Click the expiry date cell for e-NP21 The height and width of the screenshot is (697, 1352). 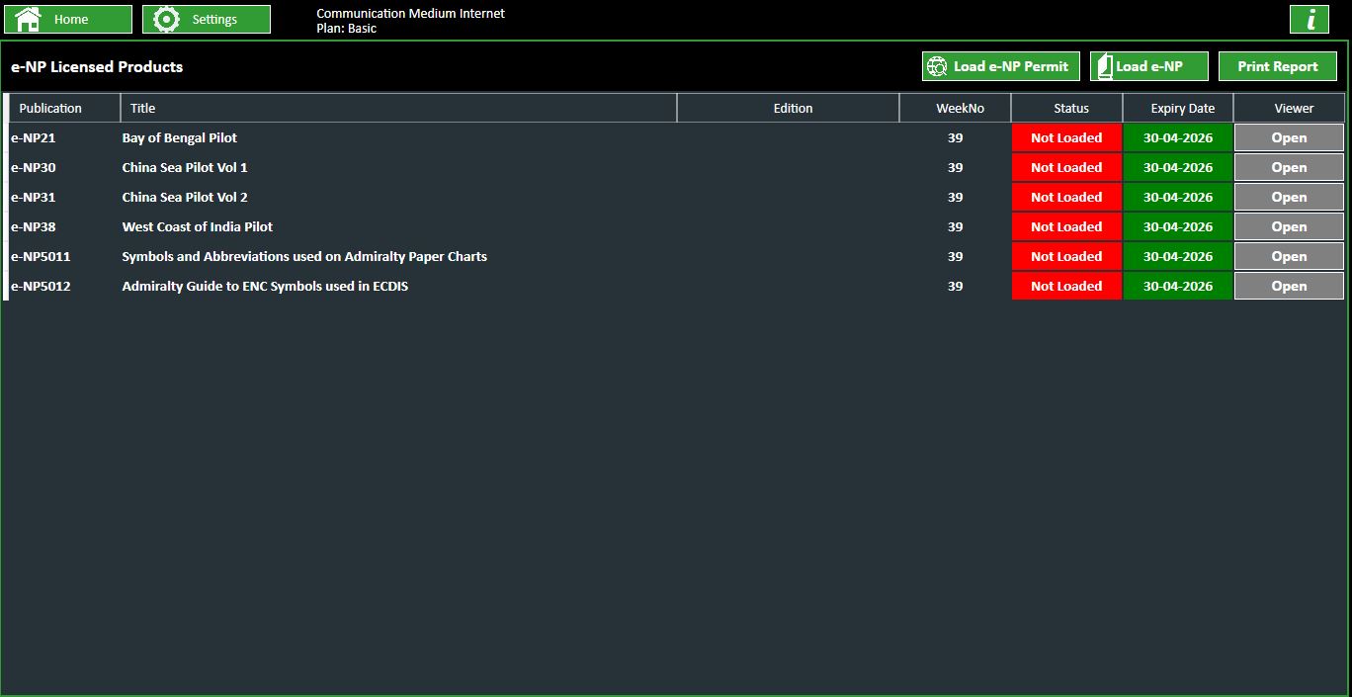point(1178,137)
